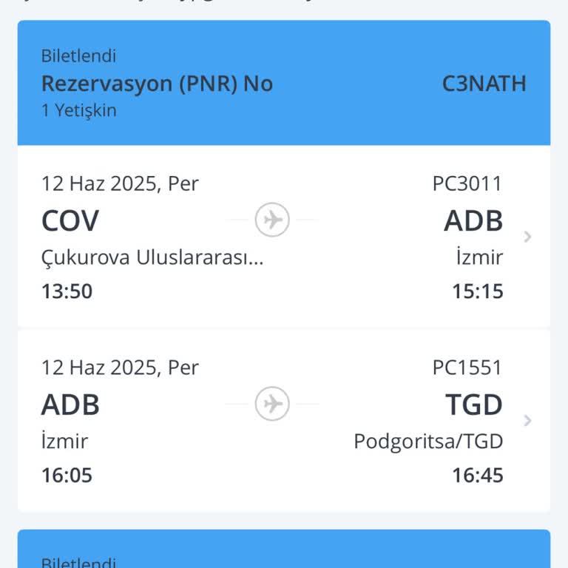Open PC3011 flight details with the chevron
Image resolution: width=568 pixels, height=568 pixels.
click(527, 237)
